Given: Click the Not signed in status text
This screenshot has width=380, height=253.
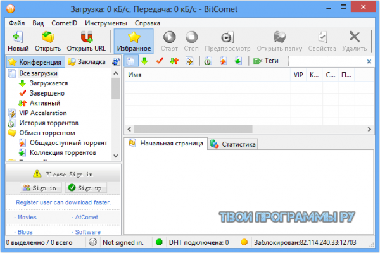Looking at the screenshot, I should pos(123,242).
